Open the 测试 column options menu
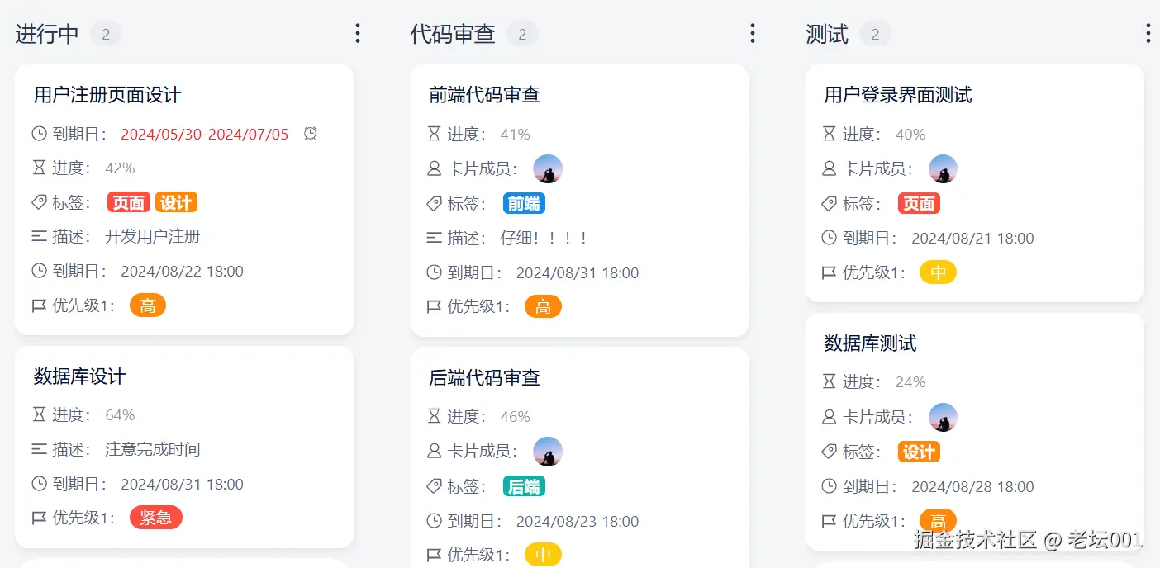The height and width of the screenshot is (568, 1160). [1147, 33]
